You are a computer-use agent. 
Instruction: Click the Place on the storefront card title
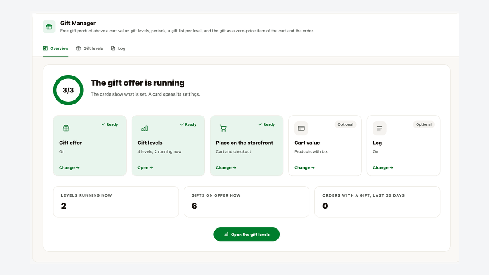click(244, 143)
